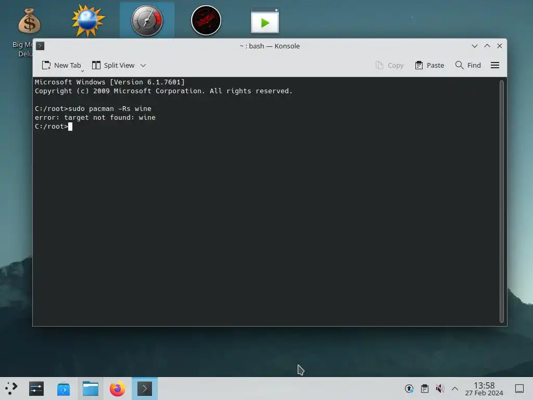
Task: Select the Konsole taskbar entry
Action: (145, 389)
